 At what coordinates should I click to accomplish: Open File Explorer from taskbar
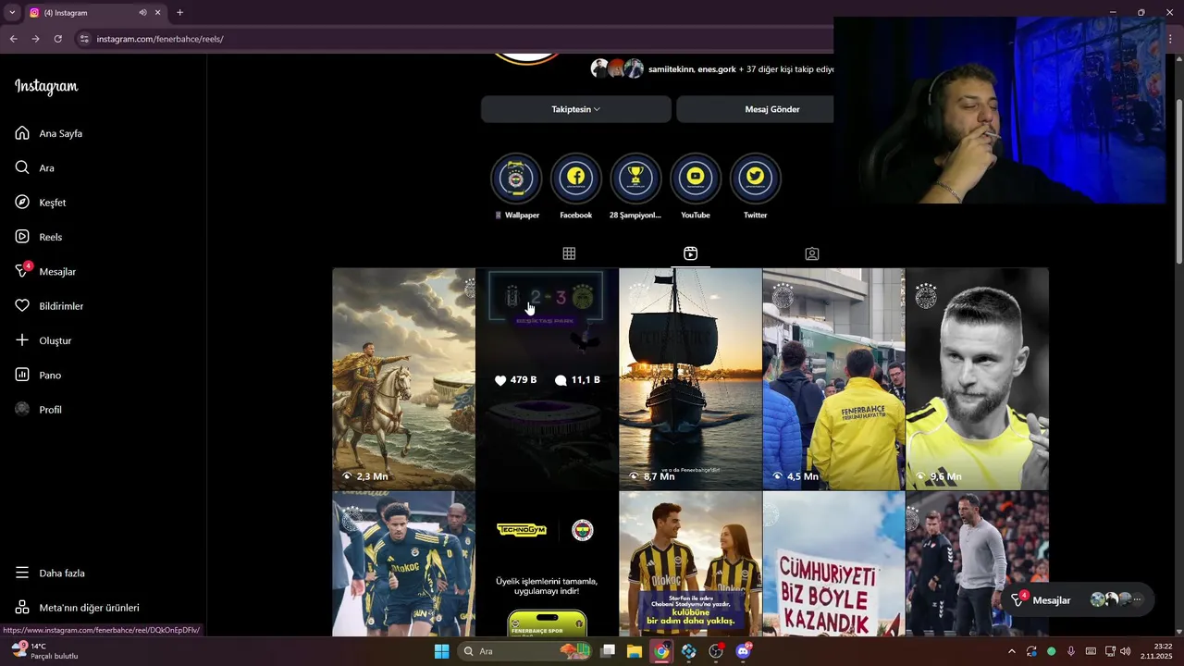tap(635, 651)
